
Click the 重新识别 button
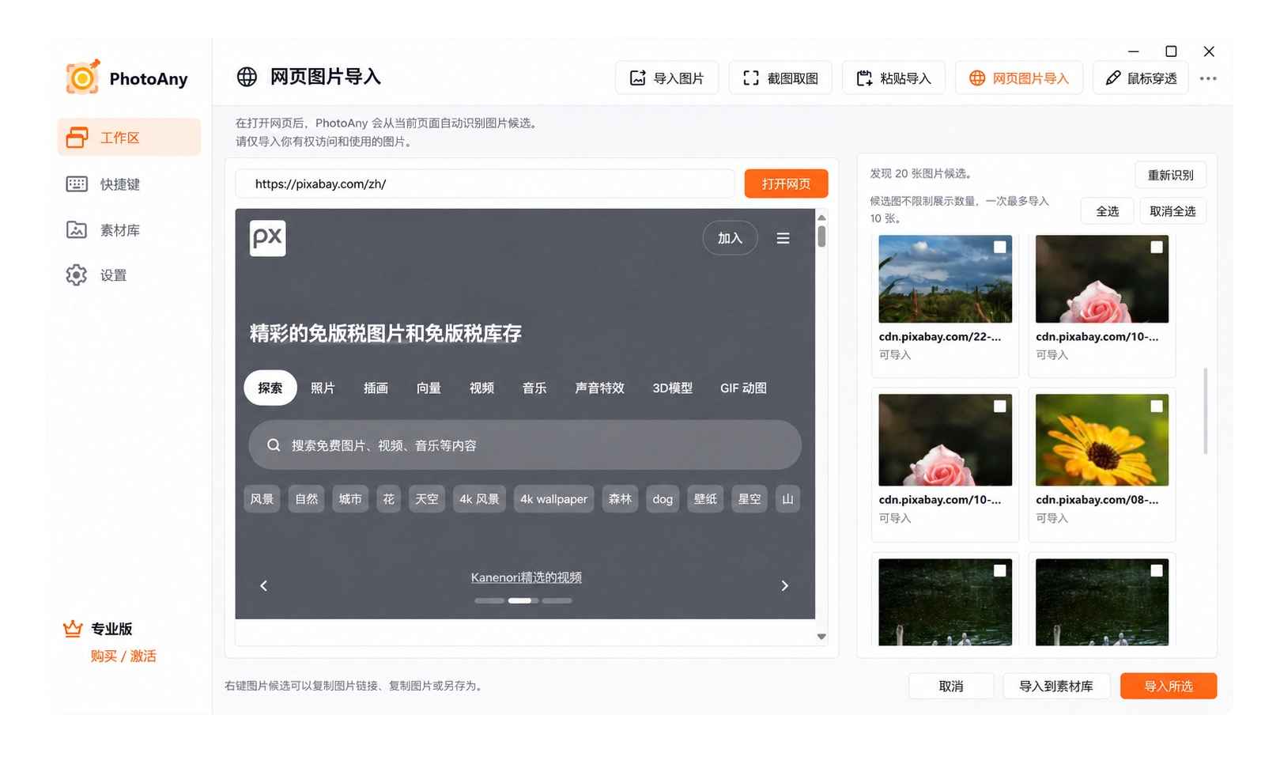click(1171, 175)
